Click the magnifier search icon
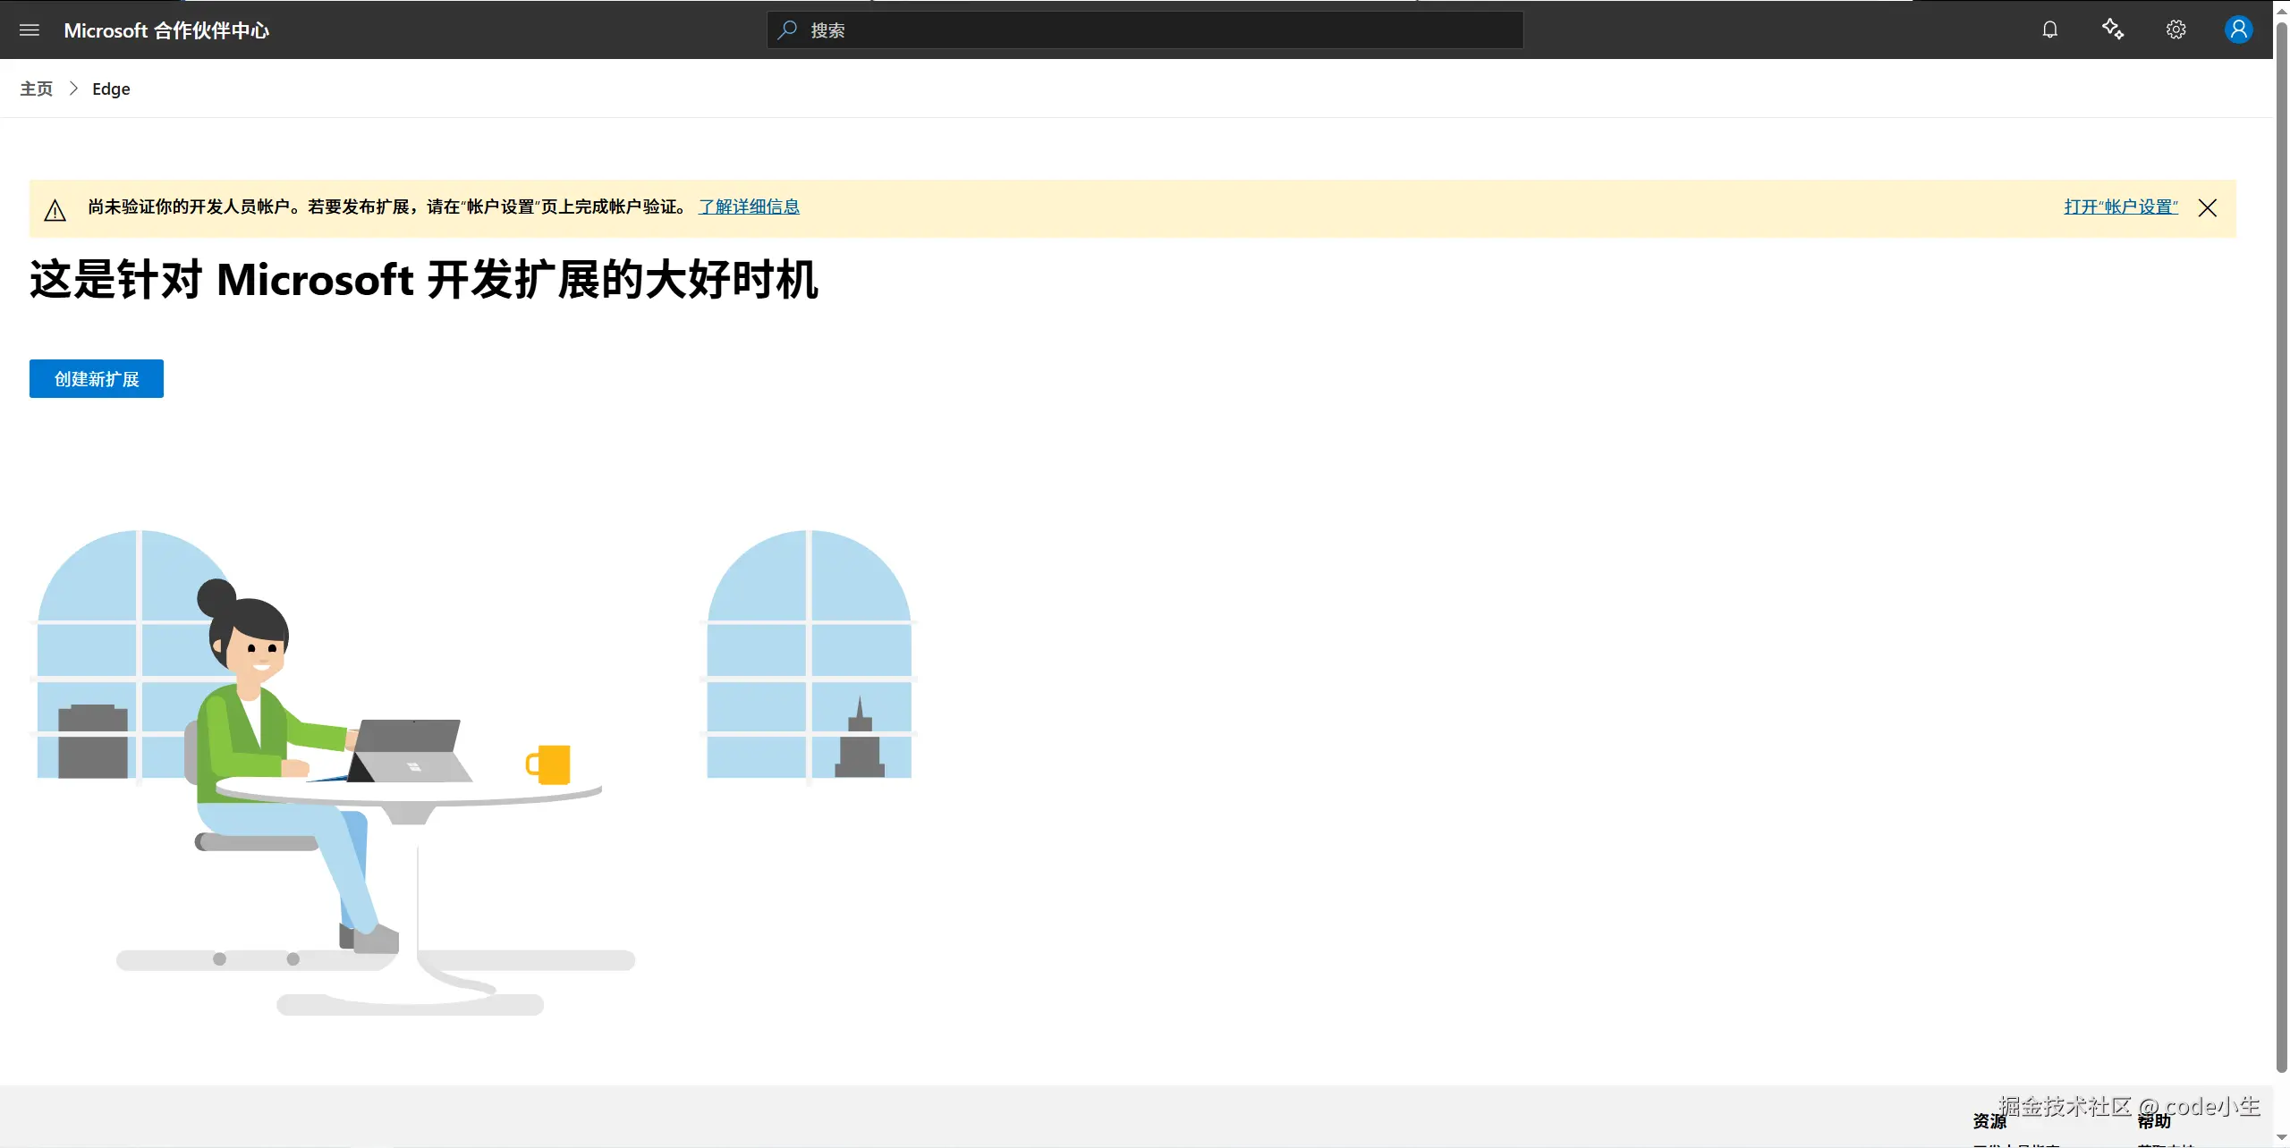Viewport: 2290px width, 1148px height. point(787,30)
